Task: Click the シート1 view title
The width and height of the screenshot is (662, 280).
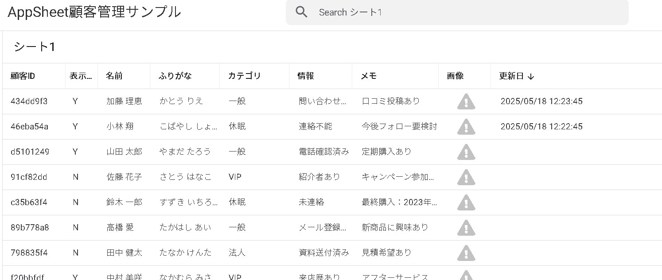Action: [34, 47]
